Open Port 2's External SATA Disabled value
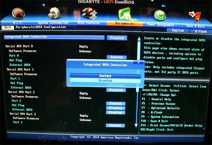212x145 pixels. (x=115, y=112)
